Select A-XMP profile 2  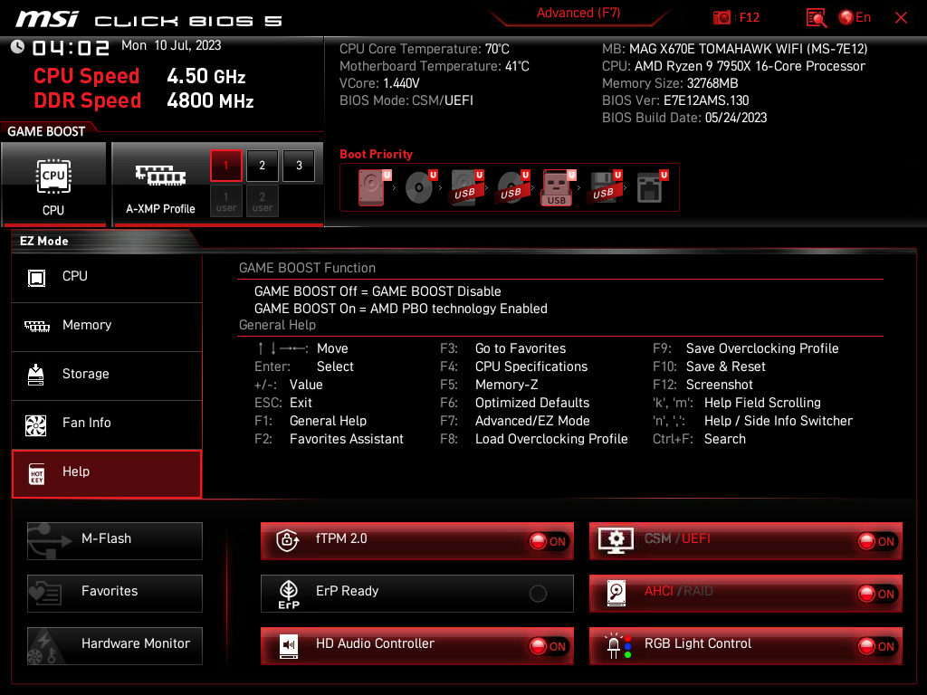click(263, 166)
